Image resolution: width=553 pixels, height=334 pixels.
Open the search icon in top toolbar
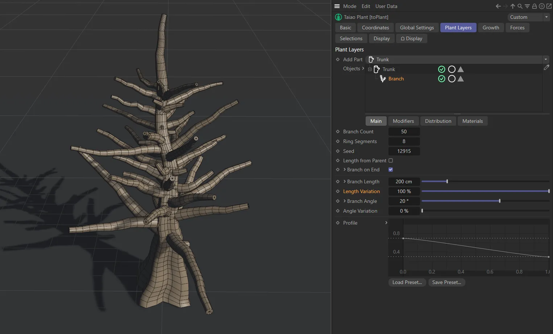coord(520,6)
